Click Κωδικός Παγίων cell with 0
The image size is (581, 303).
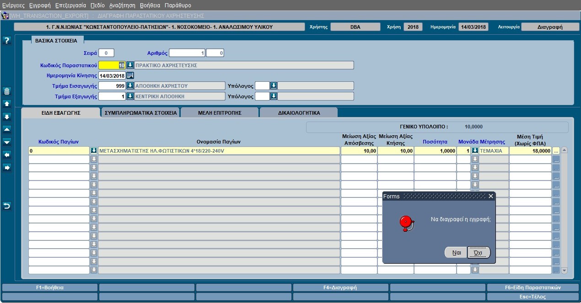point(59,150)
